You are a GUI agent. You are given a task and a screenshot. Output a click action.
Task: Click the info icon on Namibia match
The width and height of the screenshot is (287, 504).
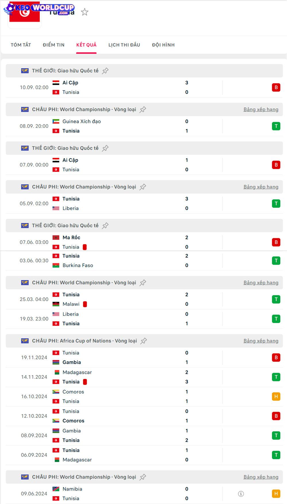pyautogui.click(x=241, y=494)
